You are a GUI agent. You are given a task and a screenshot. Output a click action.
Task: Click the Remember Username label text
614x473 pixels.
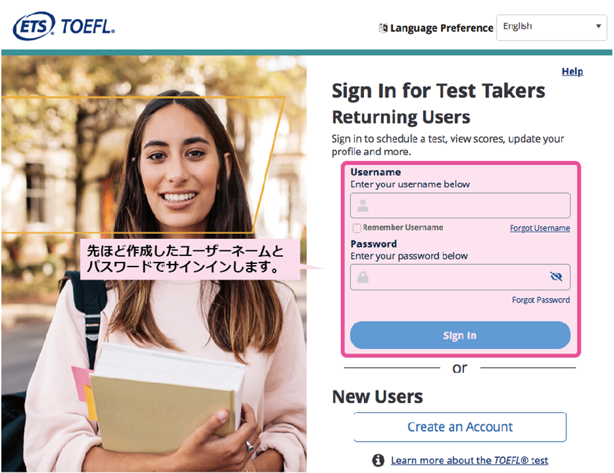click(x=403, y=227)
